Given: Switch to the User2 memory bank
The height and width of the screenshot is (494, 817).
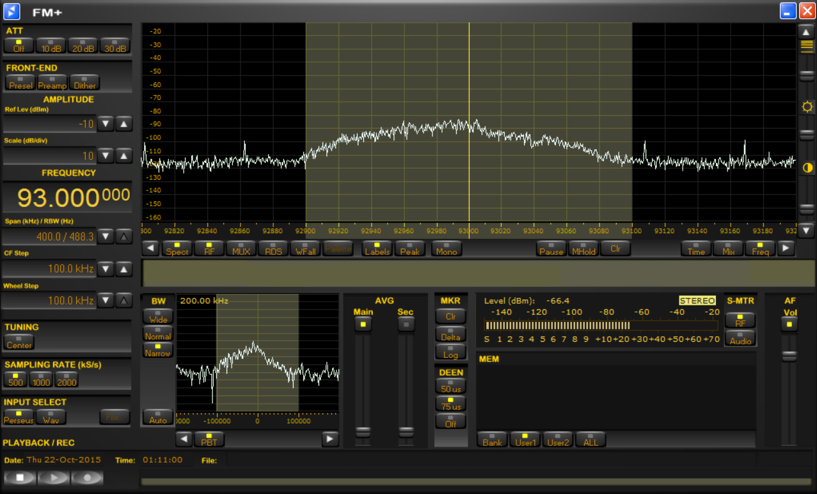Looking at the screenshot, I should (x=558, y=440).
